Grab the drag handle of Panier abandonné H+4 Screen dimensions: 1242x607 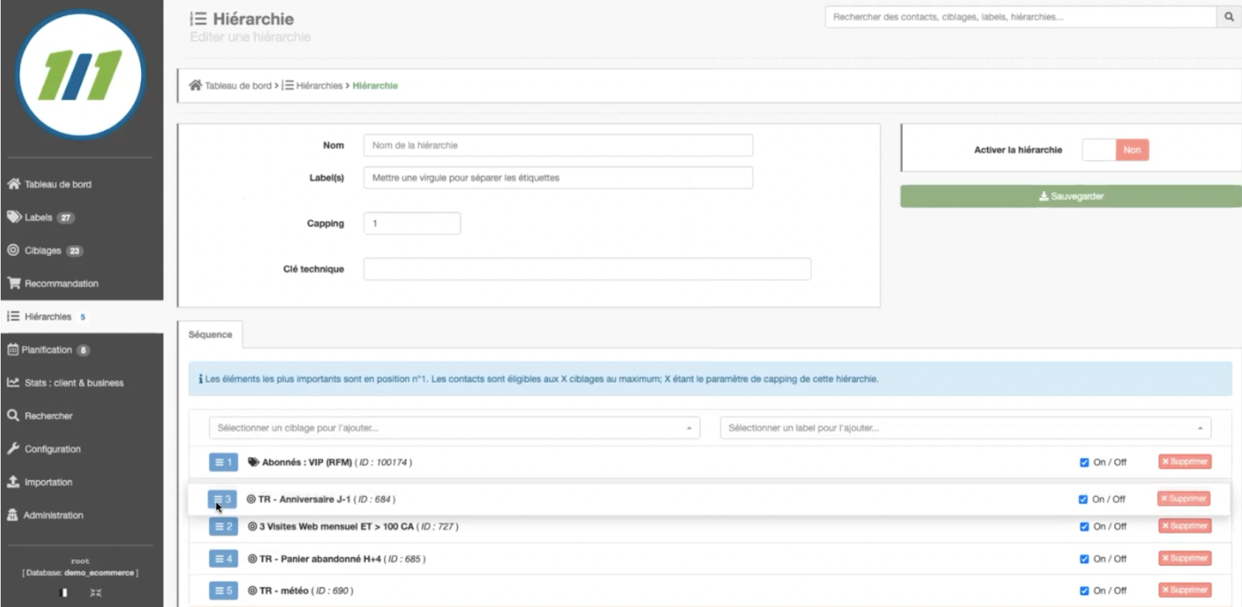[x=223, y=558]
